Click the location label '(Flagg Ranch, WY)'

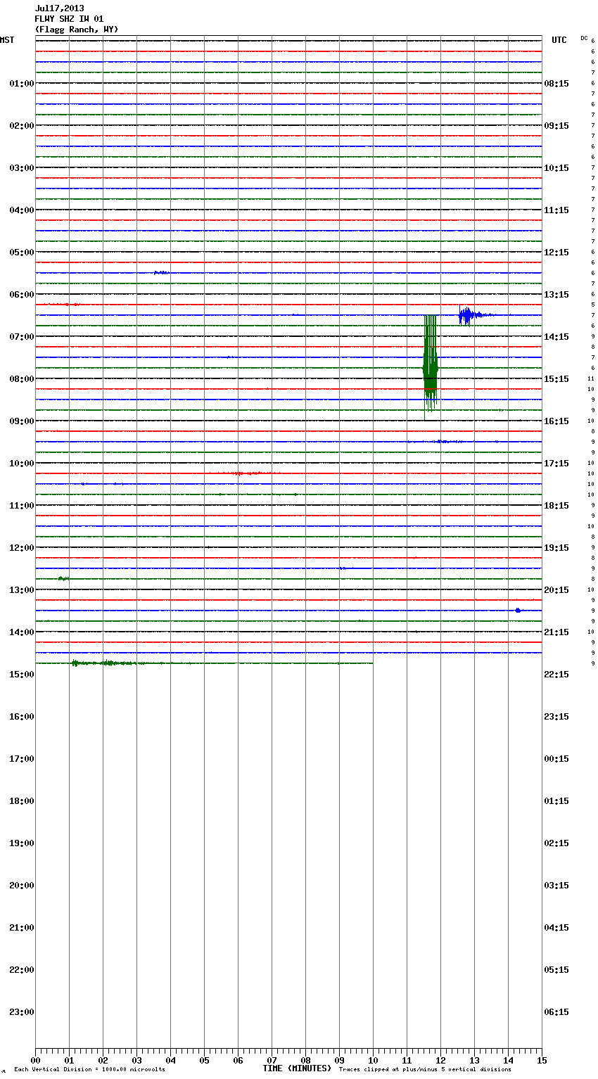click(77, 30)
